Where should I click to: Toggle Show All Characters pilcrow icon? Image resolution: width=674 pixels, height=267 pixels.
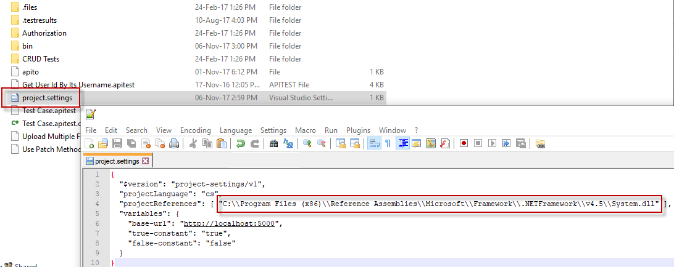click(388, 143)
